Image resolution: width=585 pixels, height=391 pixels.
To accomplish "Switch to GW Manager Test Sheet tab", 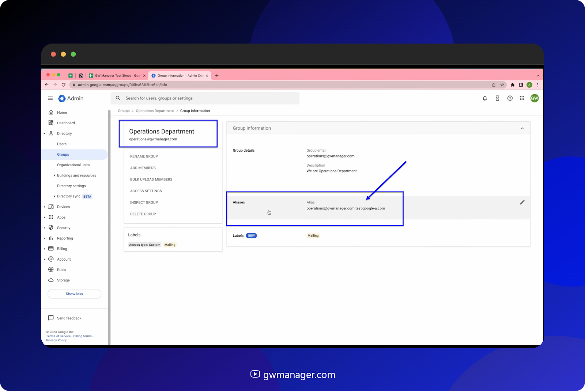I will (x=117, y=76).
